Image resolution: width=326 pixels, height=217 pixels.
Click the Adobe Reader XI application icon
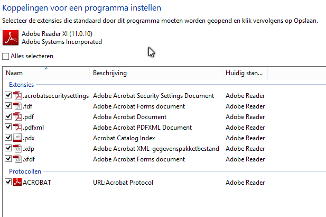pos(11,38)
